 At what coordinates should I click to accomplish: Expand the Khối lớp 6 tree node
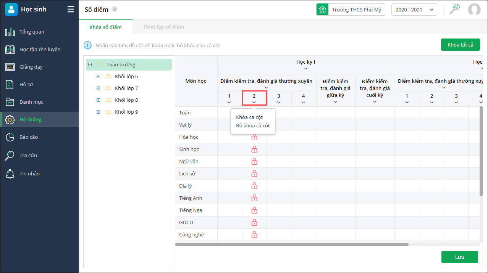[99, 77]
